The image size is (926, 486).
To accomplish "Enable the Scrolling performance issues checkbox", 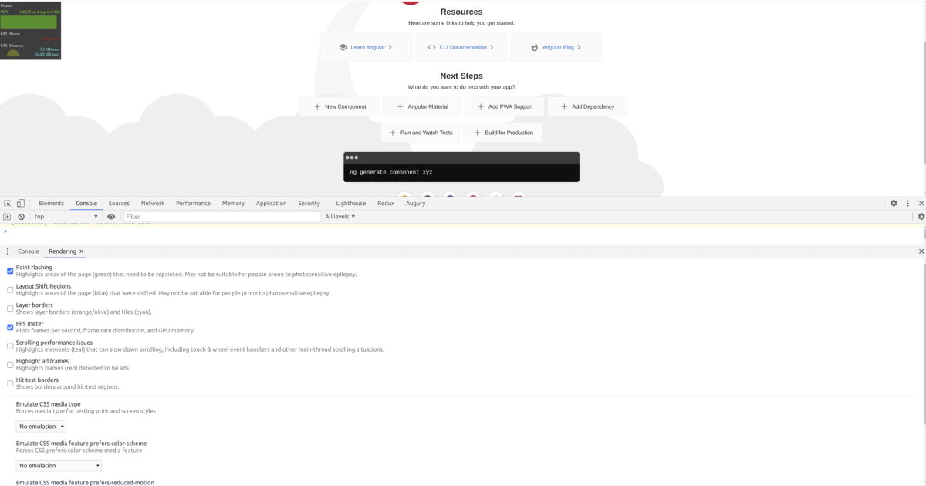I will 10,346.
